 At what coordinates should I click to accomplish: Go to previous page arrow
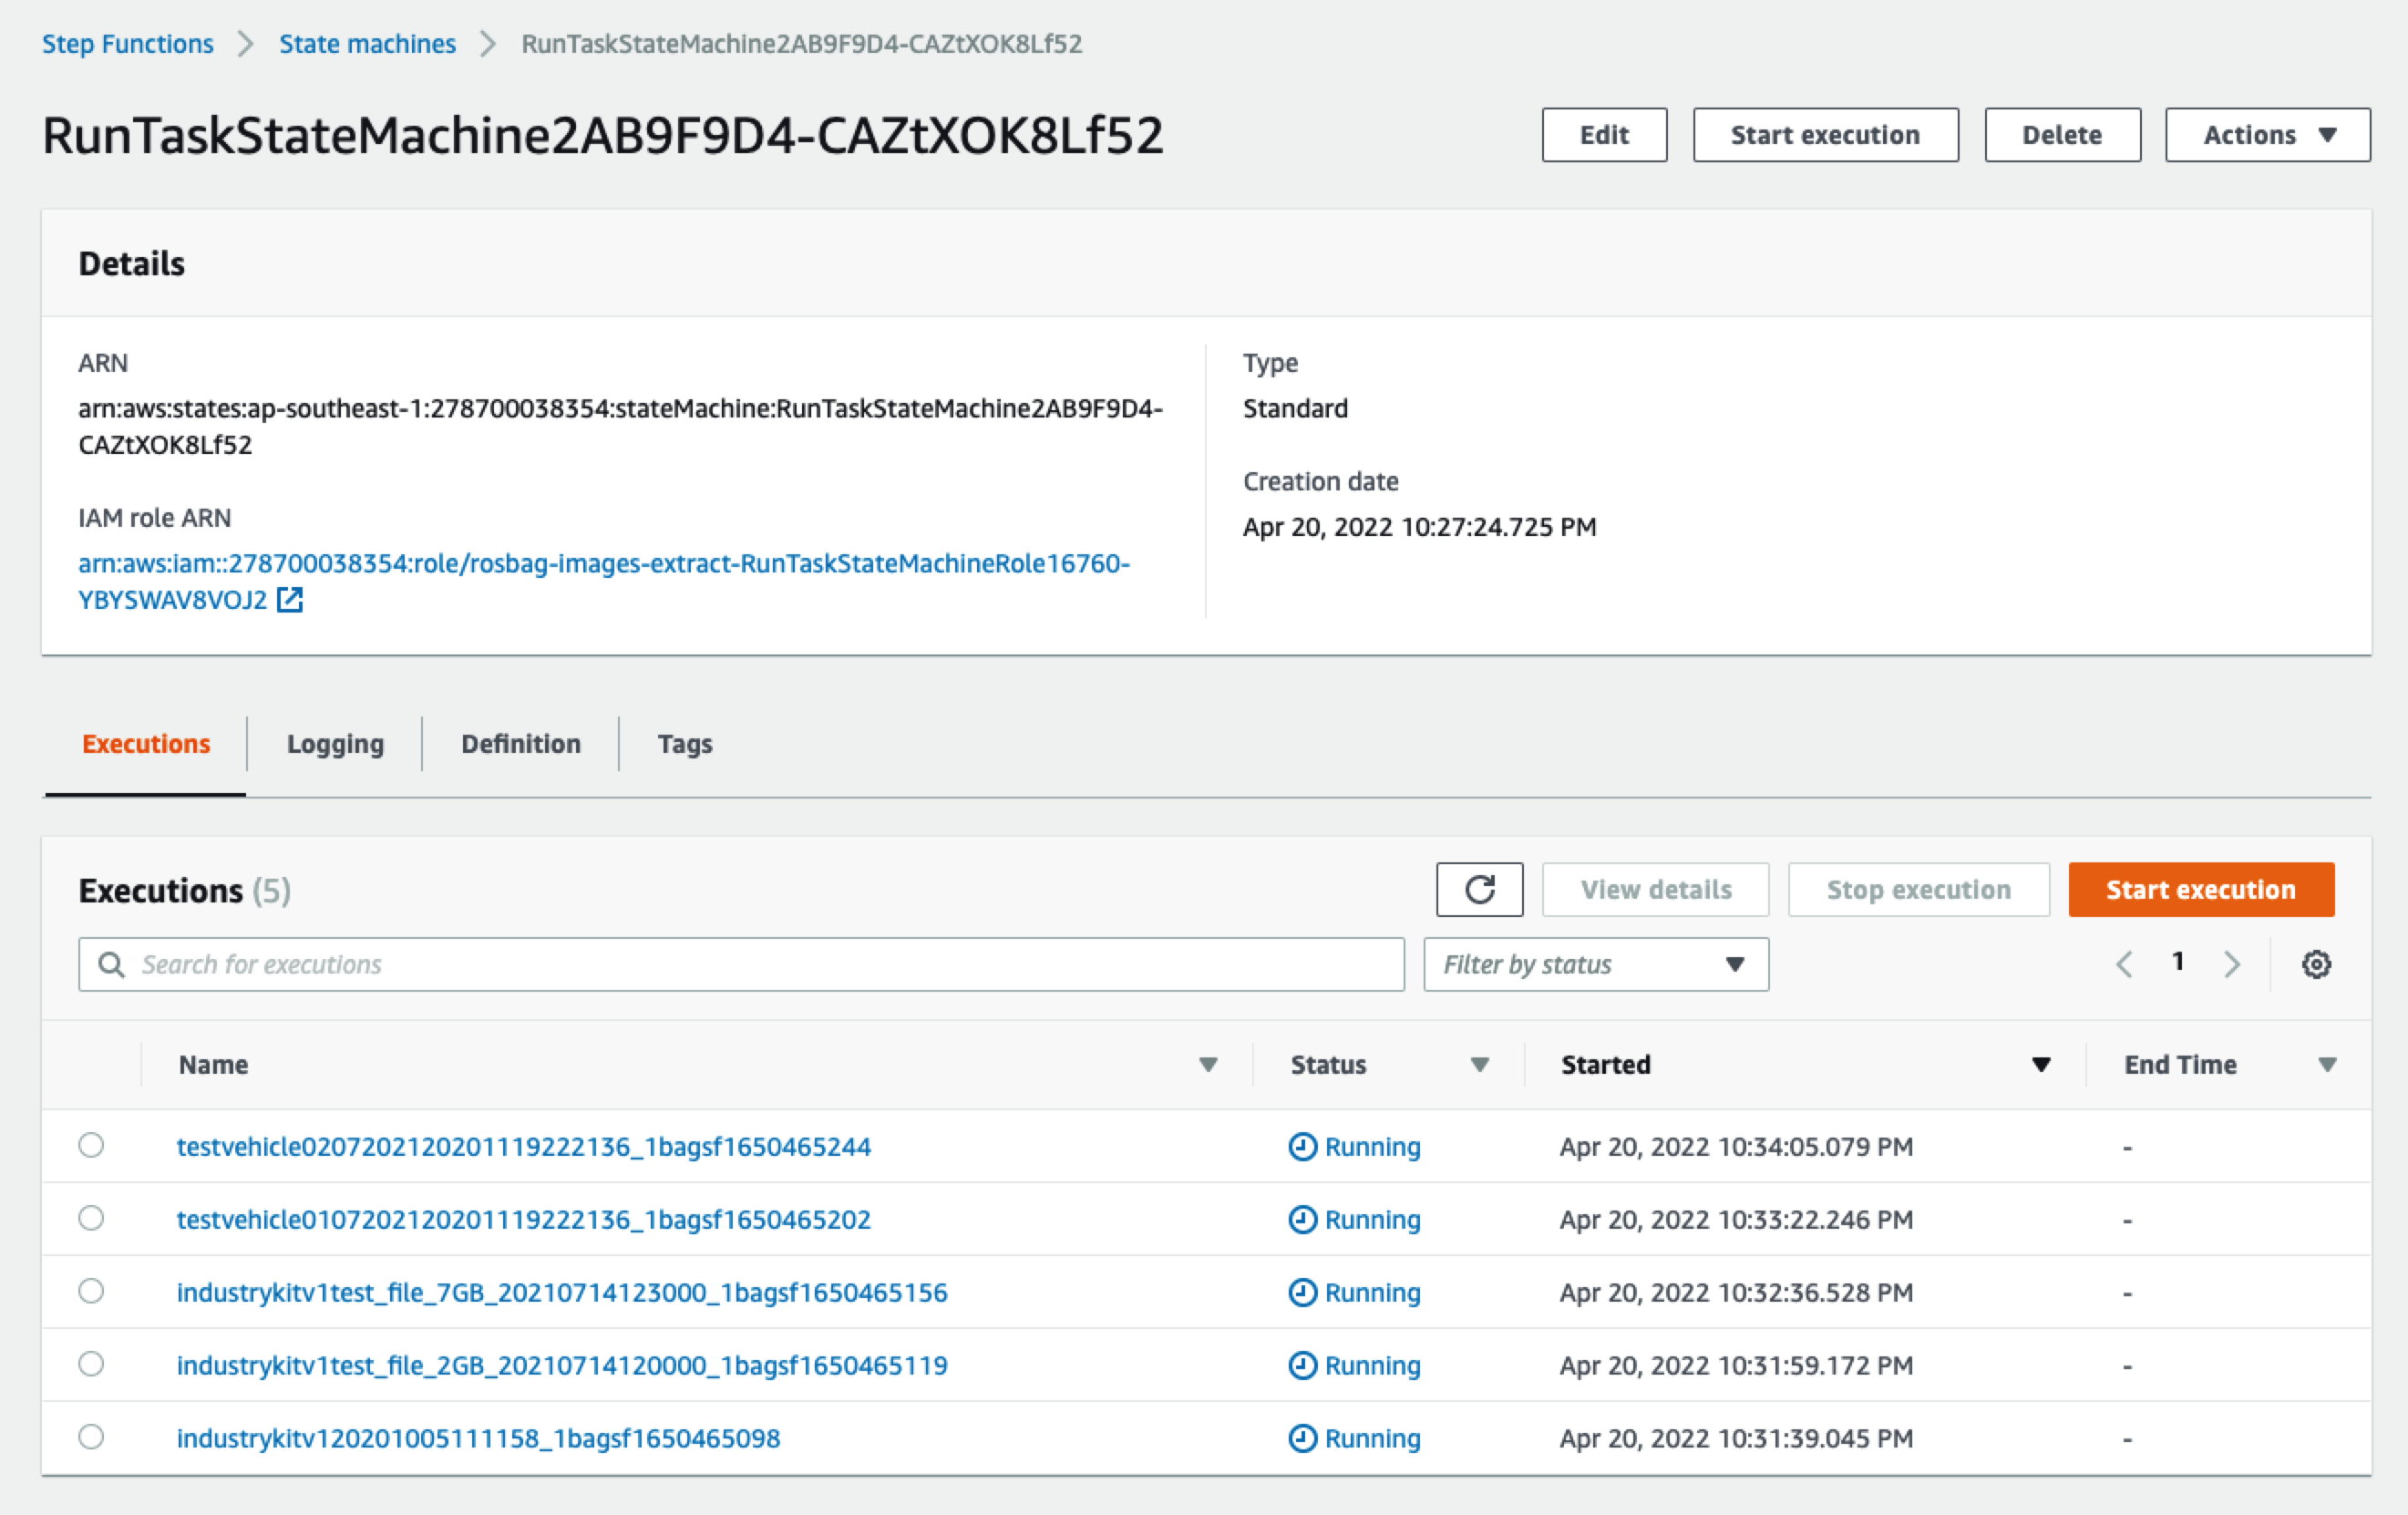pyautogui.click(x=2124, y=964)
